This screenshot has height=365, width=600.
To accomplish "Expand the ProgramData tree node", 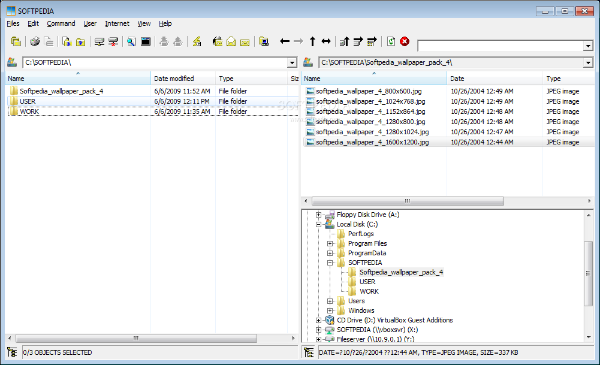I will 330,254.
